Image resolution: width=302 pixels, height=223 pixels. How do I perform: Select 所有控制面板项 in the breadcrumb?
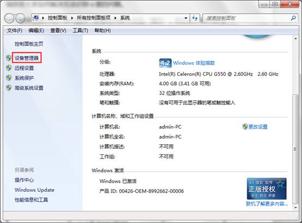pyautogui.click(x=93, y=18)
